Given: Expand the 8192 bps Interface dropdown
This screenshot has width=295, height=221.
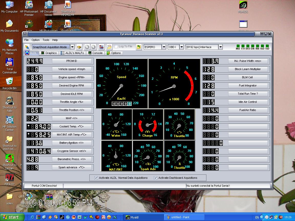Looking at the screenshot, I should tap(220, 47).
